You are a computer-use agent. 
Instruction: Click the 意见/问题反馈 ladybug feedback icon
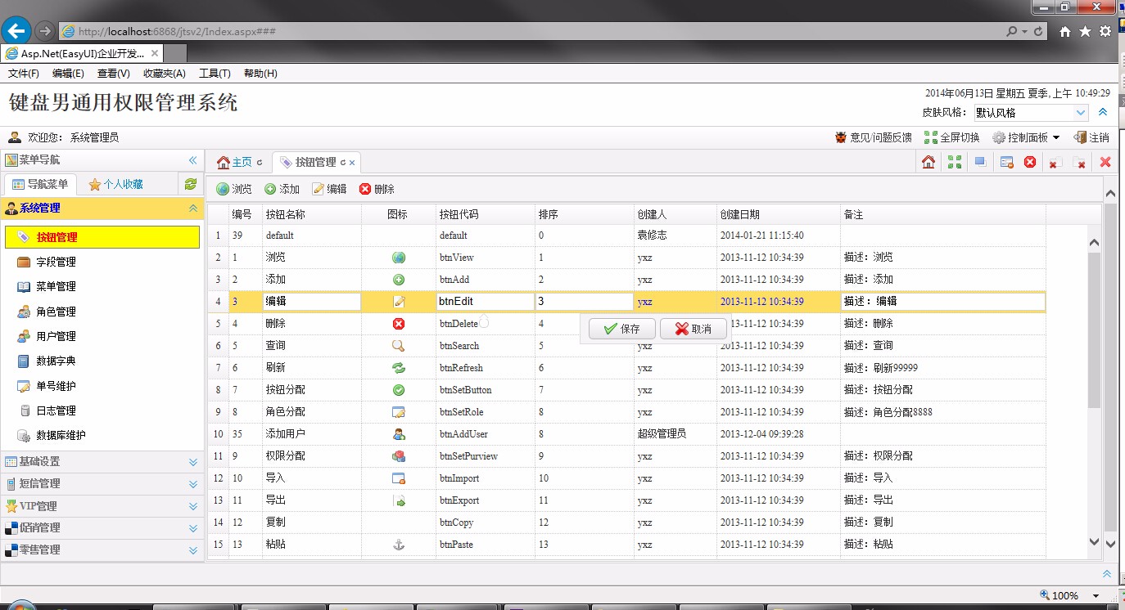point(841,137)
